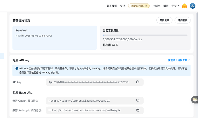Click the 有效期至 2026-05-03 23:59 (UTC) text
This screenshot has height=118, width=198.
click(34, 36)
